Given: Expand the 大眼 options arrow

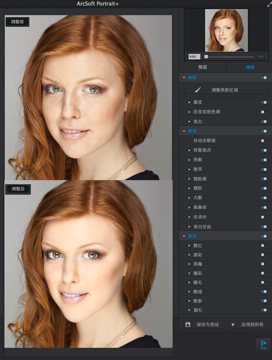Looking at the screenshot, I should pos(189,198).
